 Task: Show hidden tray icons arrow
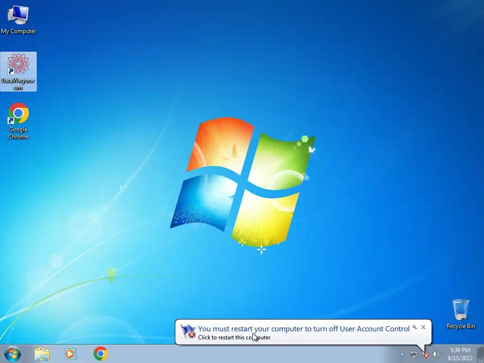point(402,354)
